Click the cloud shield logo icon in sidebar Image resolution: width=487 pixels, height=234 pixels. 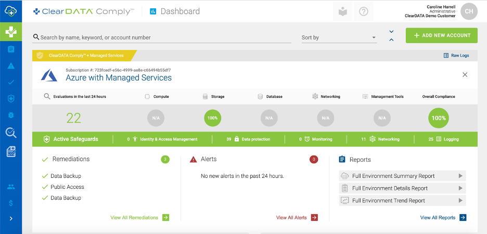[11, 11]
